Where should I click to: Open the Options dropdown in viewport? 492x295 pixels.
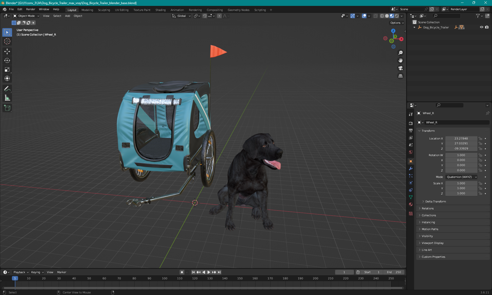(x=397, y=23)
